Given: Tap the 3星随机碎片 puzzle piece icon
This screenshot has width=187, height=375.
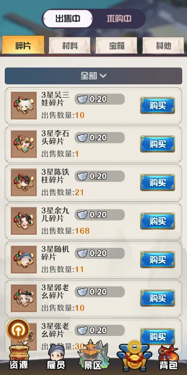Looking at the screenshot, I should click(24, 260).
